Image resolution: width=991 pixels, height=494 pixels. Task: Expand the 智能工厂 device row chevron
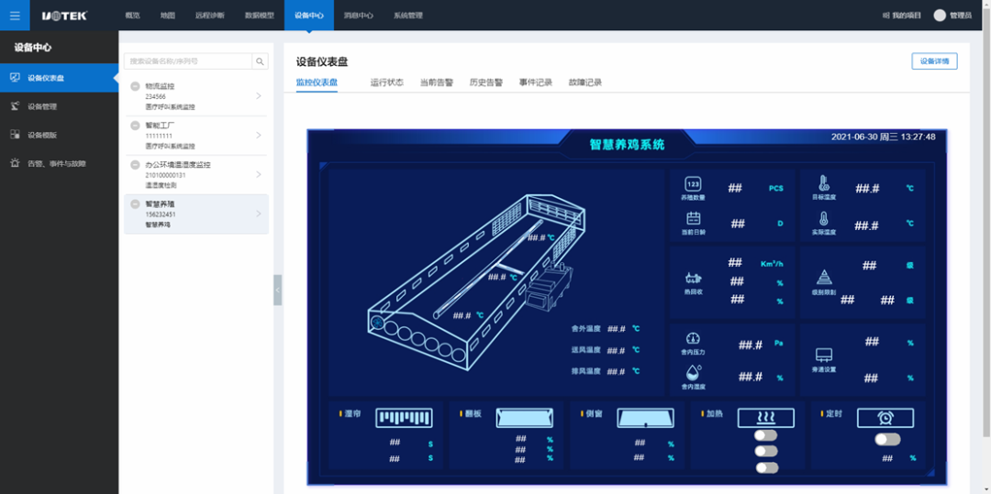259,135
